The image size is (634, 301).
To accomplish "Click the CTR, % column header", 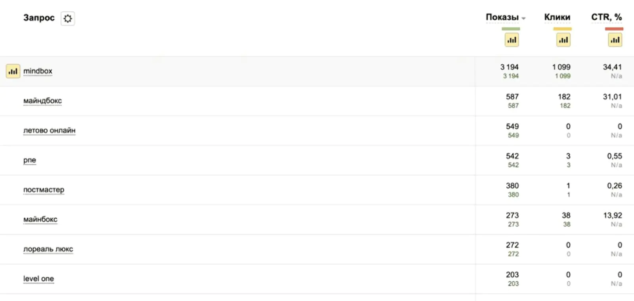I will 607,17.
